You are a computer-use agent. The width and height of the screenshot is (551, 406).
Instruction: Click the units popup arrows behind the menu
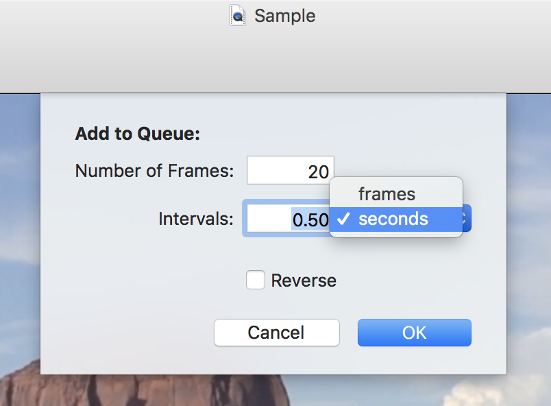pyautogui.click(x=466, y=218)
